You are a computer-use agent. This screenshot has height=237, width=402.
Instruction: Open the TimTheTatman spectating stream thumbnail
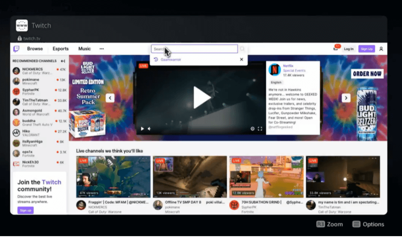343,177
